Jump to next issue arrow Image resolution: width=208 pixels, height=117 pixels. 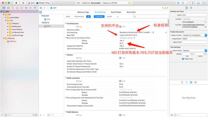click(168, 8)
